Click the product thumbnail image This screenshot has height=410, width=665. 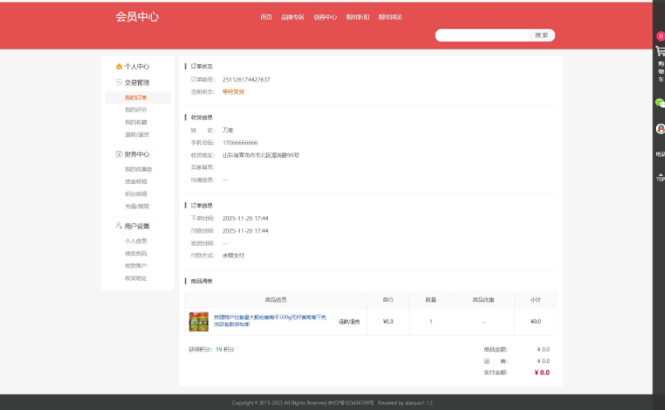click(x=199, y=322)
